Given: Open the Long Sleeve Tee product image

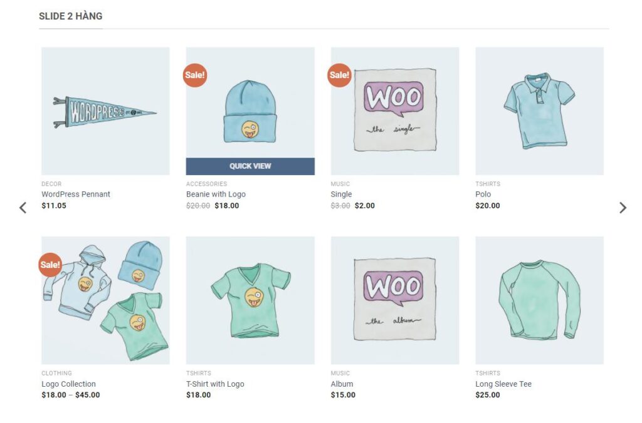Looking at the screenshot, I should (x=539, y=300).
